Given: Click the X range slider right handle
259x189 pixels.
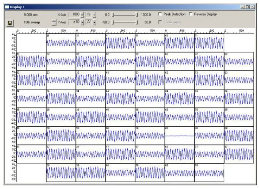Looking at the screenshot, I should 136,15.
